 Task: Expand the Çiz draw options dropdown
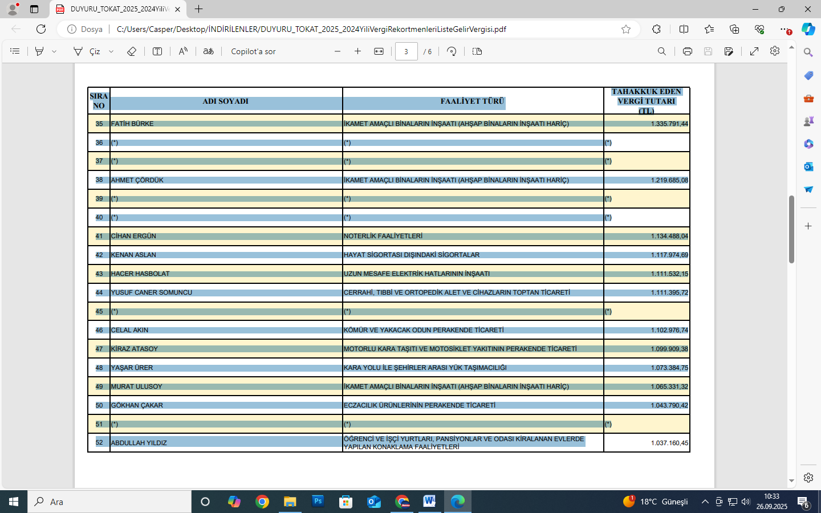pyautogui.click(x=111, y=51)
